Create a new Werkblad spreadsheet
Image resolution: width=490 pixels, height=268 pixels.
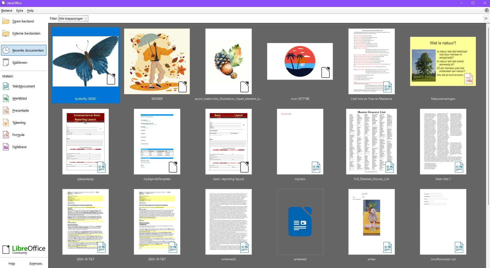coord(24,98)
